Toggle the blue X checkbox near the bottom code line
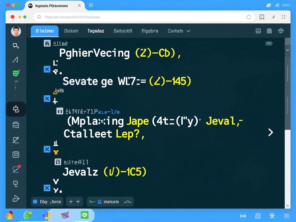 pos(47,188)
